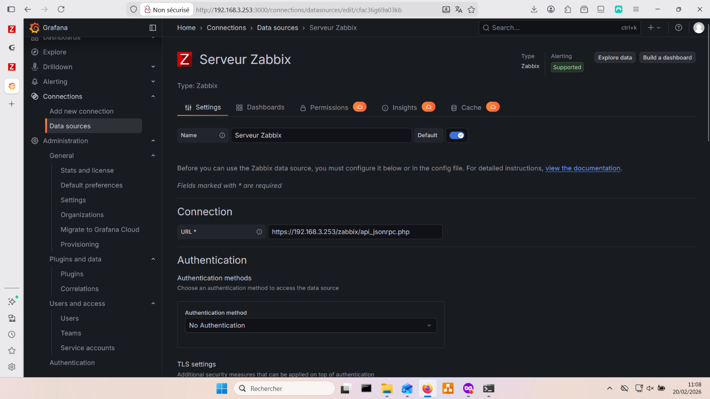Collapse the Plugins and data chevron

point(153,259)
